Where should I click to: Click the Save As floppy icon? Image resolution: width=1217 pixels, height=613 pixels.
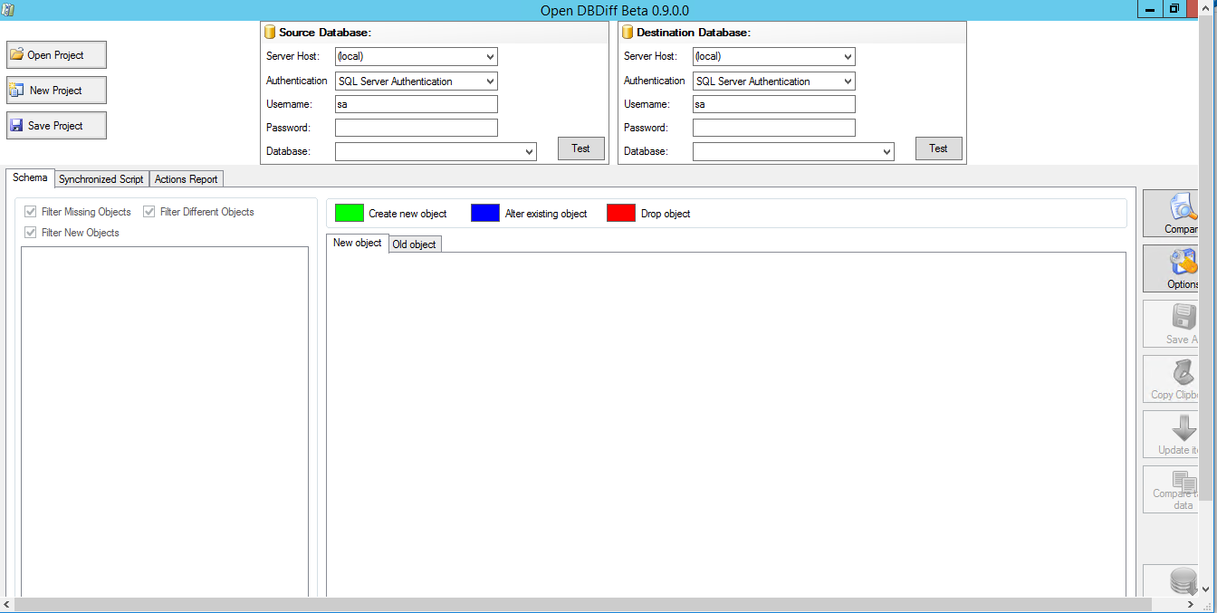(x=1183, y=318)
